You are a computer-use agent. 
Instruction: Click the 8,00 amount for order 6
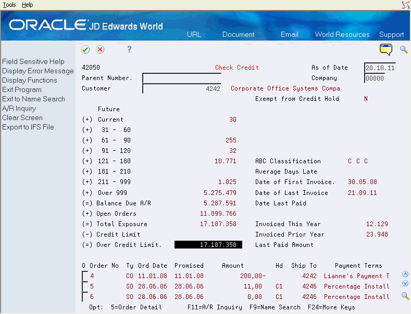255,297
